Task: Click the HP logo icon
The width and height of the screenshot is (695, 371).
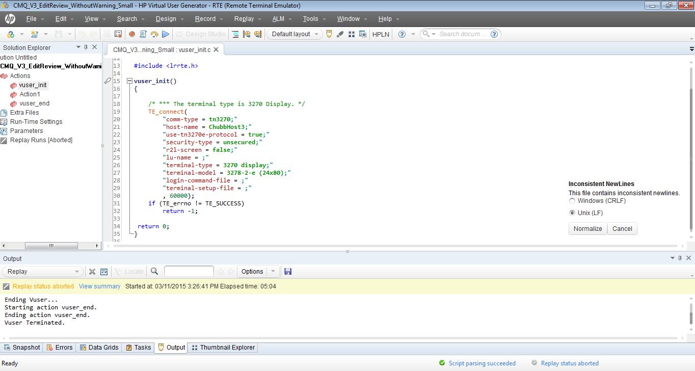Action: (x=10, y=19)
